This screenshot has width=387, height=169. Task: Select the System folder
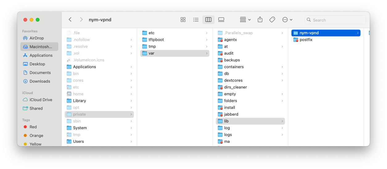coord(99,128)
